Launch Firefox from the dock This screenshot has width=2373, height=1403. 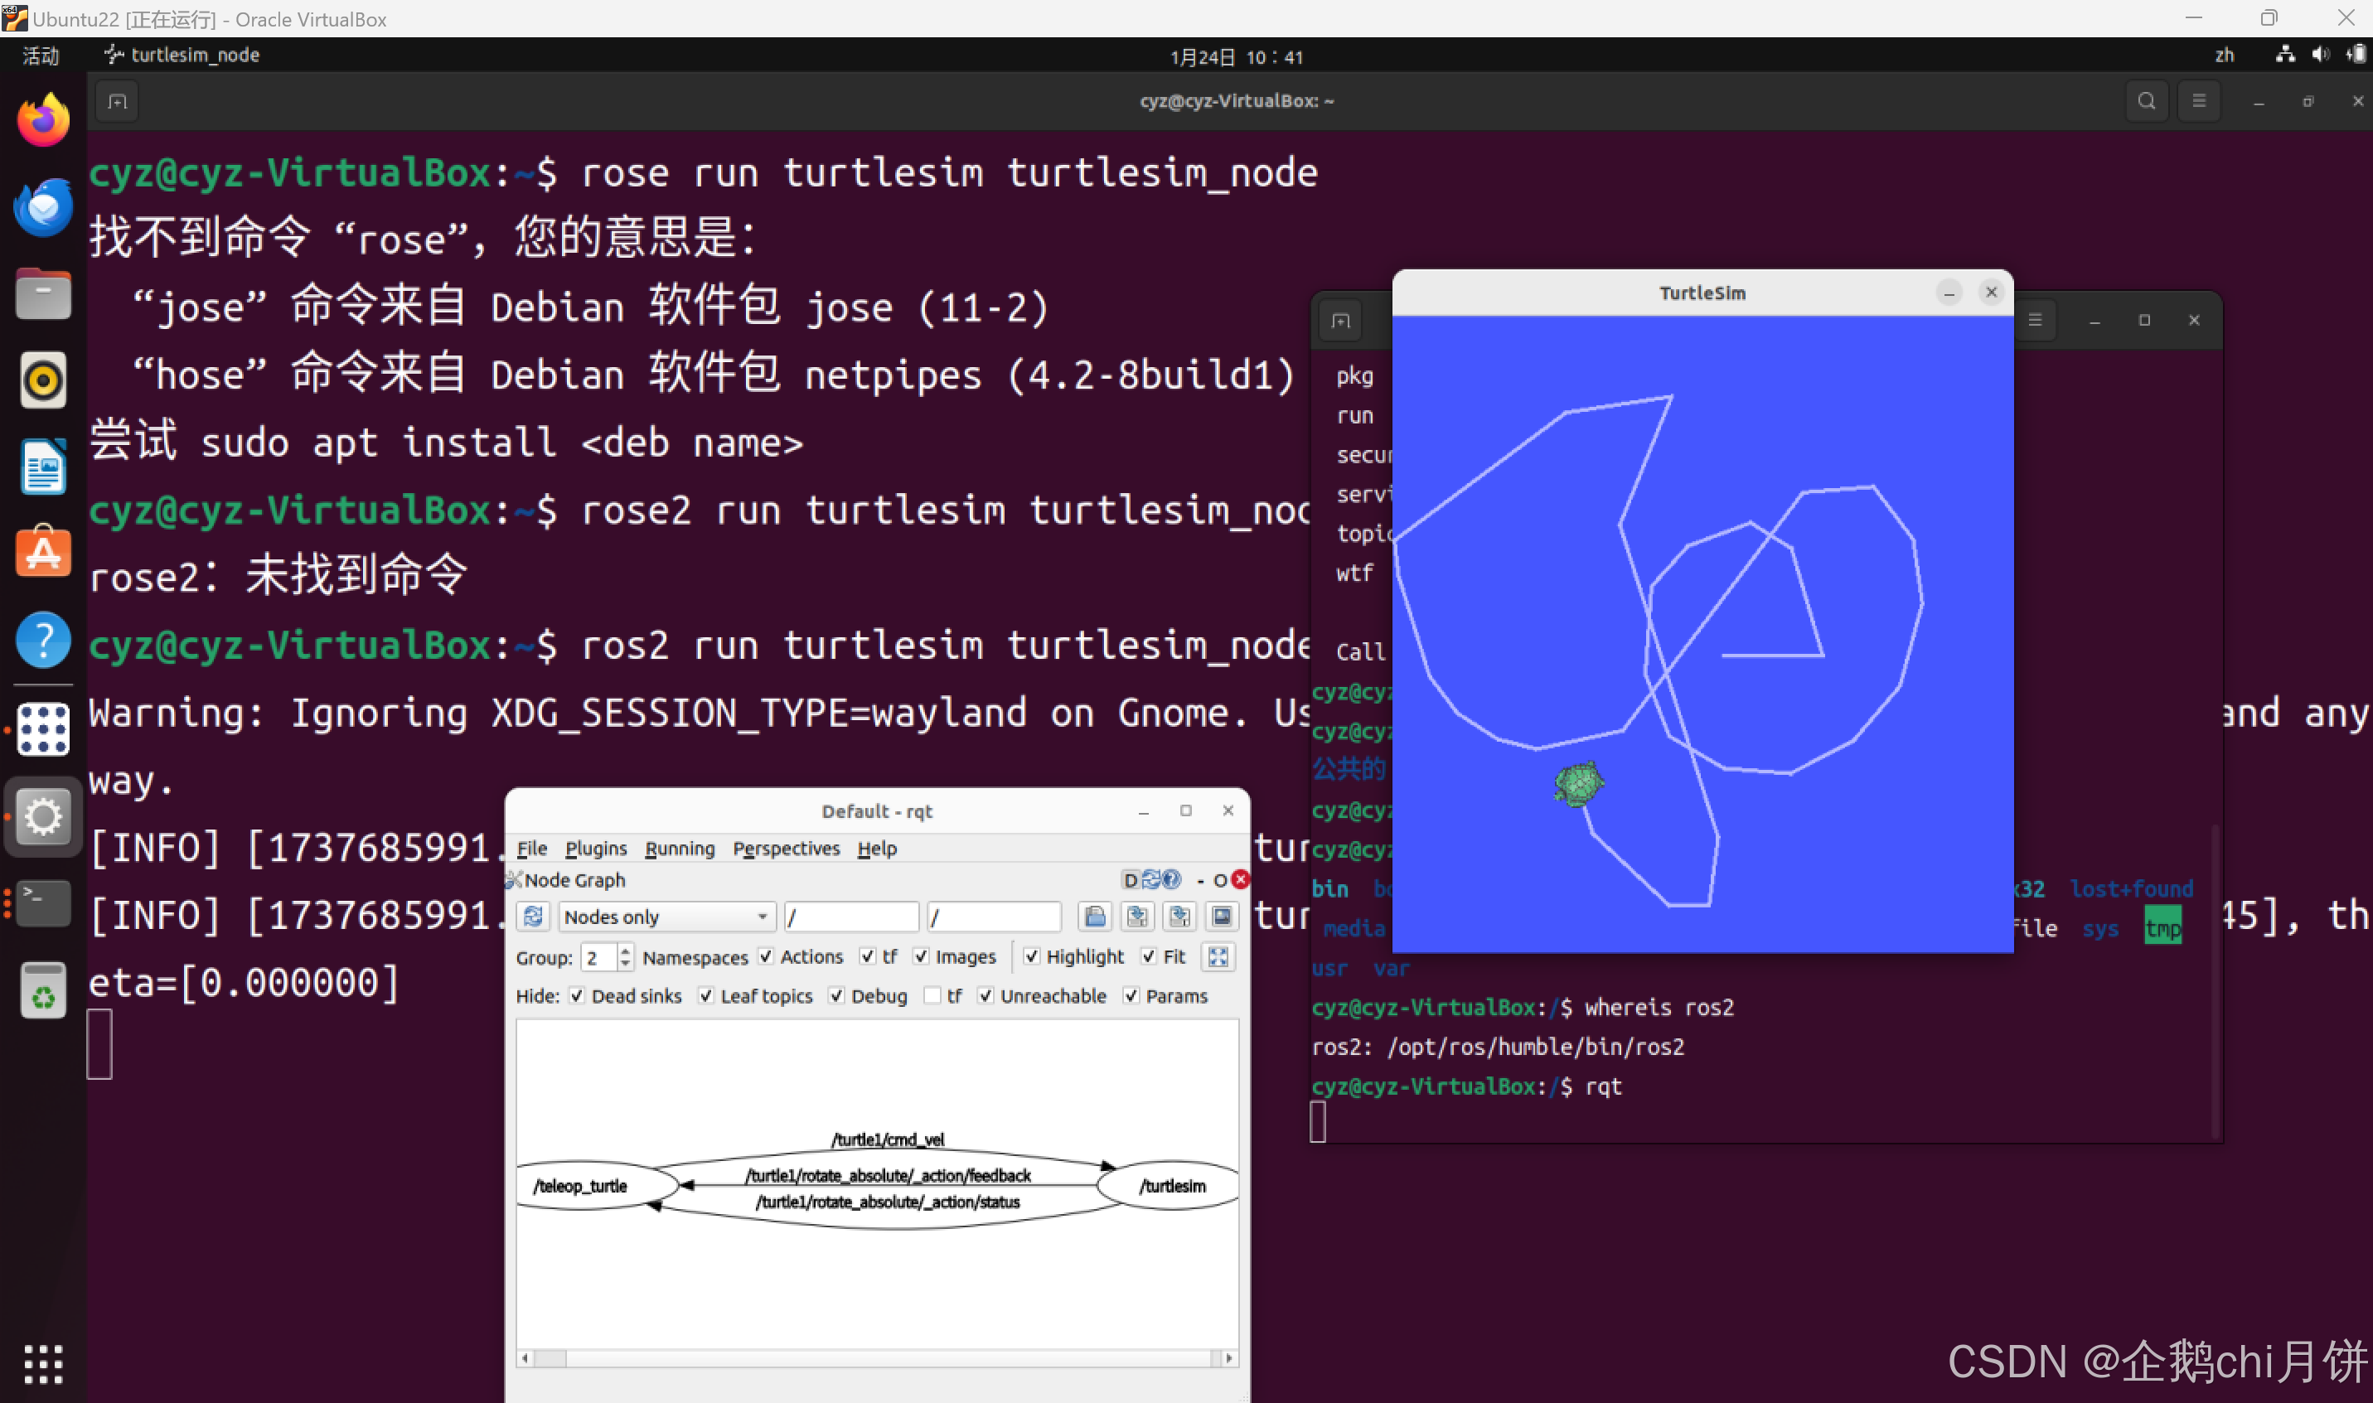tap(42, 119)
